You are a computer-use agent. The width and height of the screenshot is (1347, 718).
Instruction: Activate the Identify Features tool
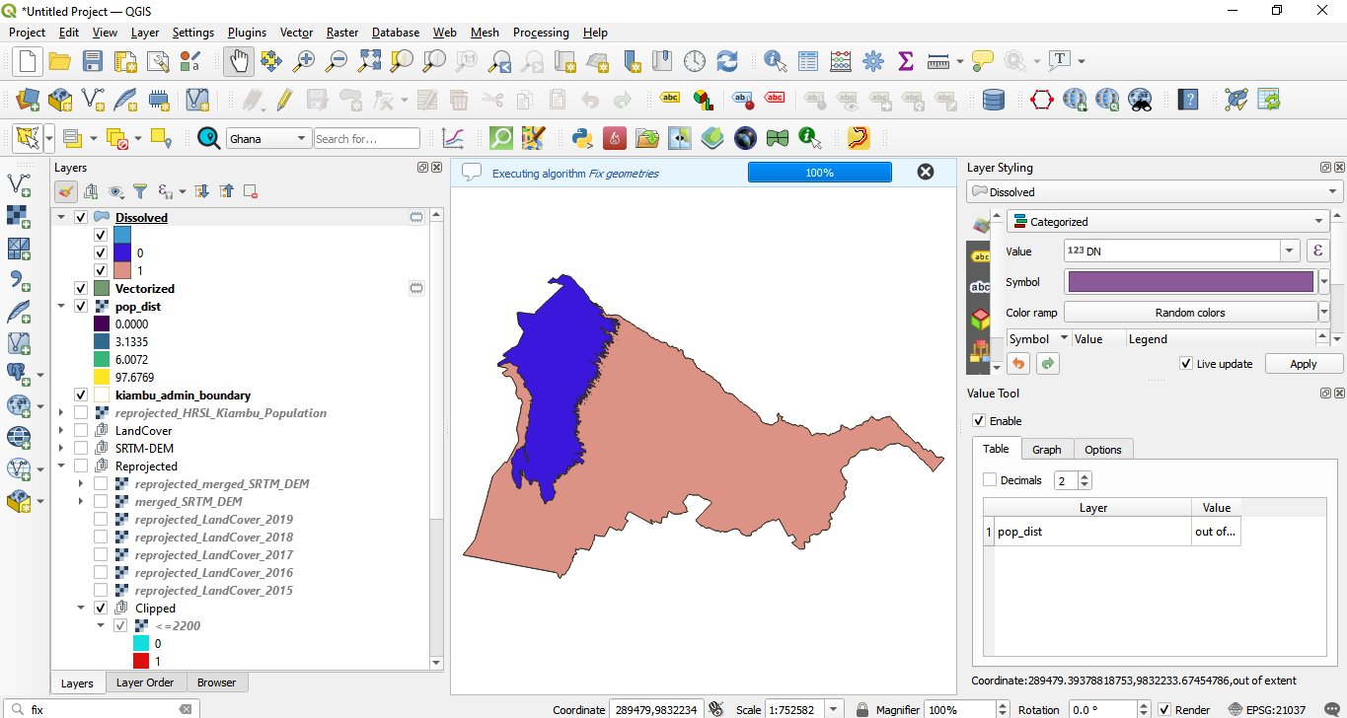tap(775, 61)
